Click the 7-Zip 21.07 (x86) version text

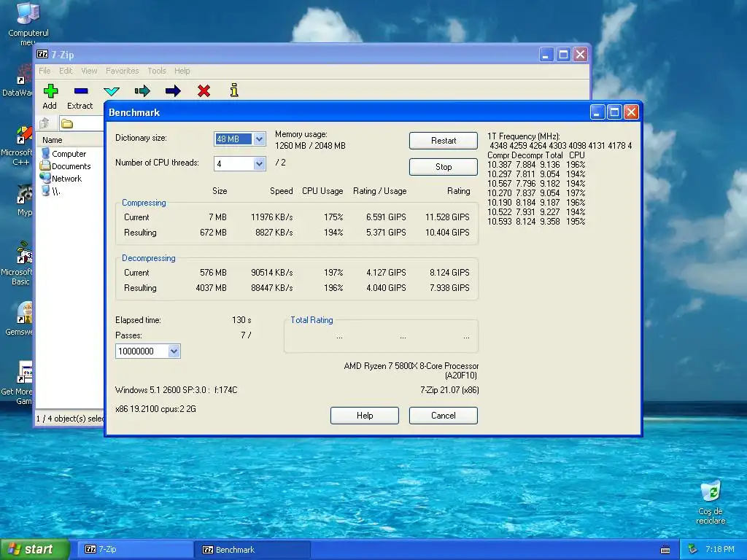click(449, 390)
